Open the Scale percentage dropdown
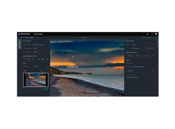This screenshot has height=129, width=175. point(90,38)
